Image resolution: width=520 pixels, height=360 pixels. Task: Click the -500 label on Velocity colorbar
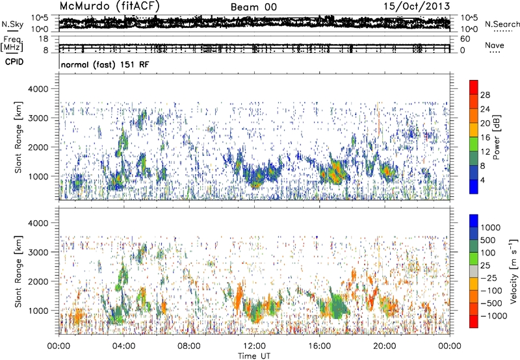point(491,303)
